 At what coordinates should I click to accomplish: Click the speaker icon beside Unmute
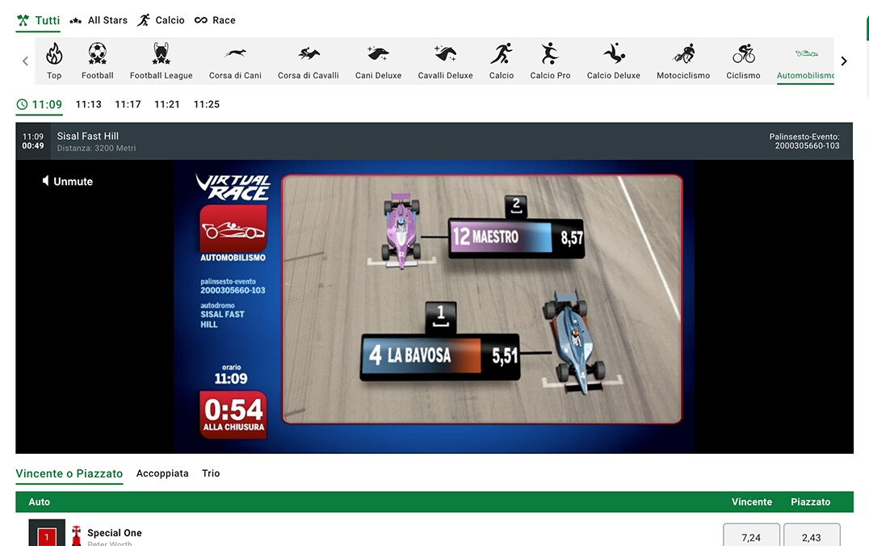(45, 181)
